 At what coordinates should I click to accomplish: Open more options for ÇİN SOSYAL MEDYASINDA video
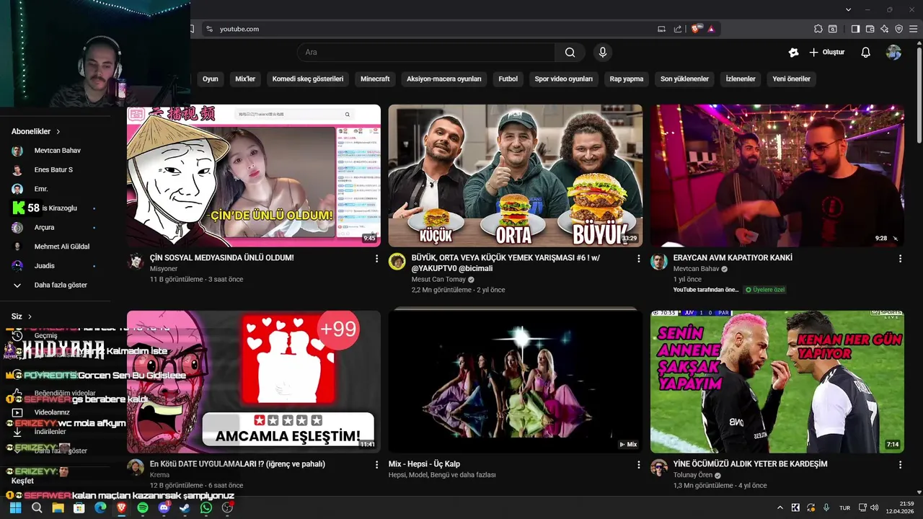(376, 258)
